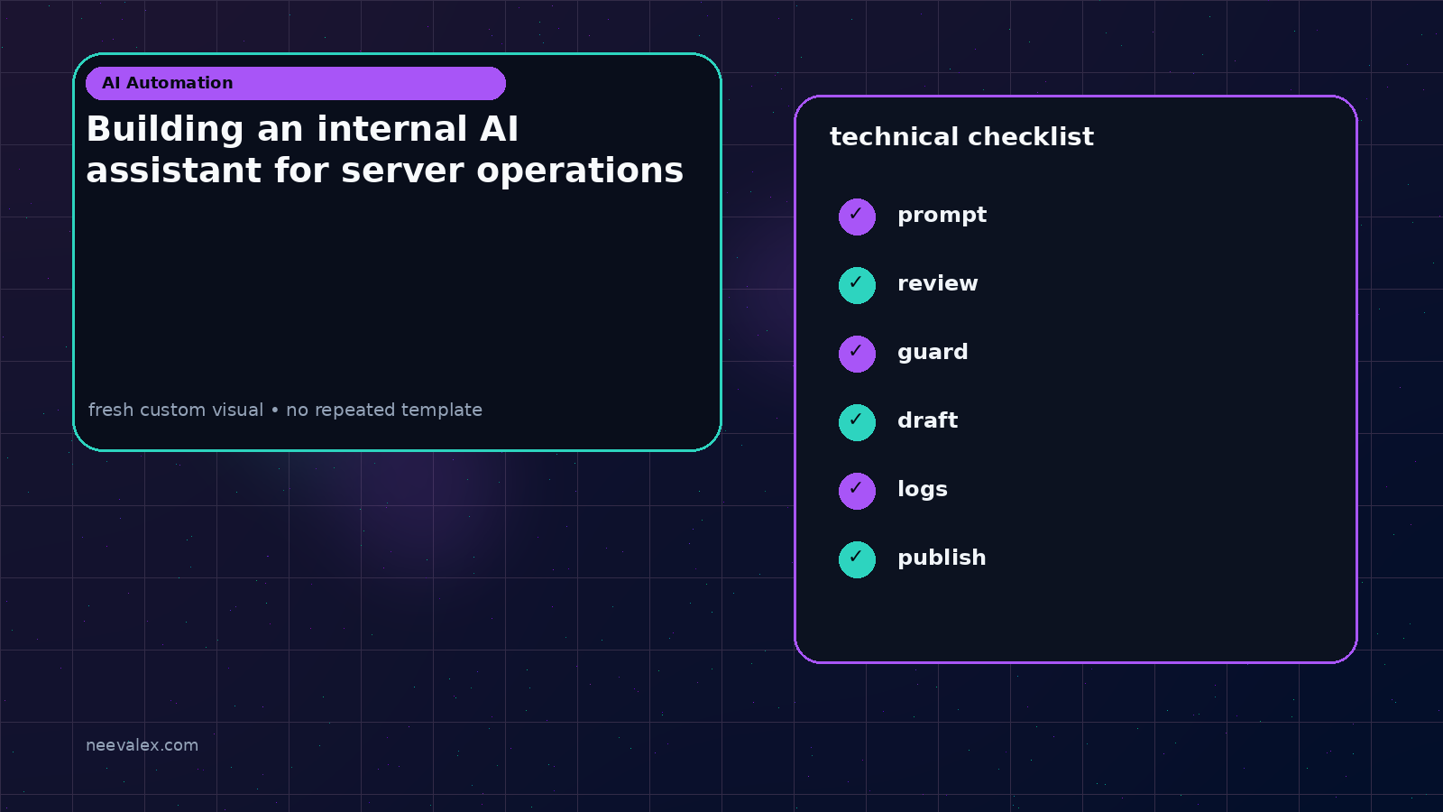
Task: Click the teal checkmark beside review
Action: point(857,285)
